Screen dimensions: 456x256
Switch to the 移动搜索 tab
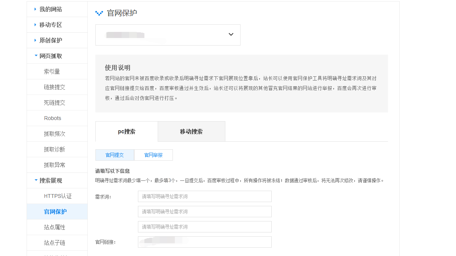(x=191, y=131)
